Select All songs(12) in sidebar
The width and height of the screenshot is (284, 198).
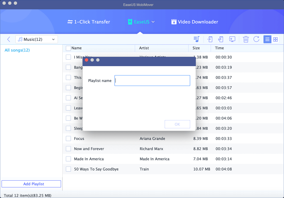[x=17, y=50]
